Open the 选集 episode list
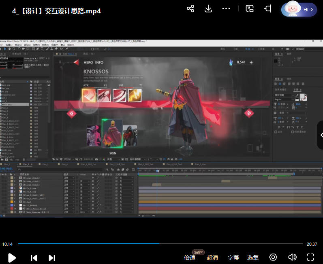This screenshot has height=264, width=323. pos(253,258)
